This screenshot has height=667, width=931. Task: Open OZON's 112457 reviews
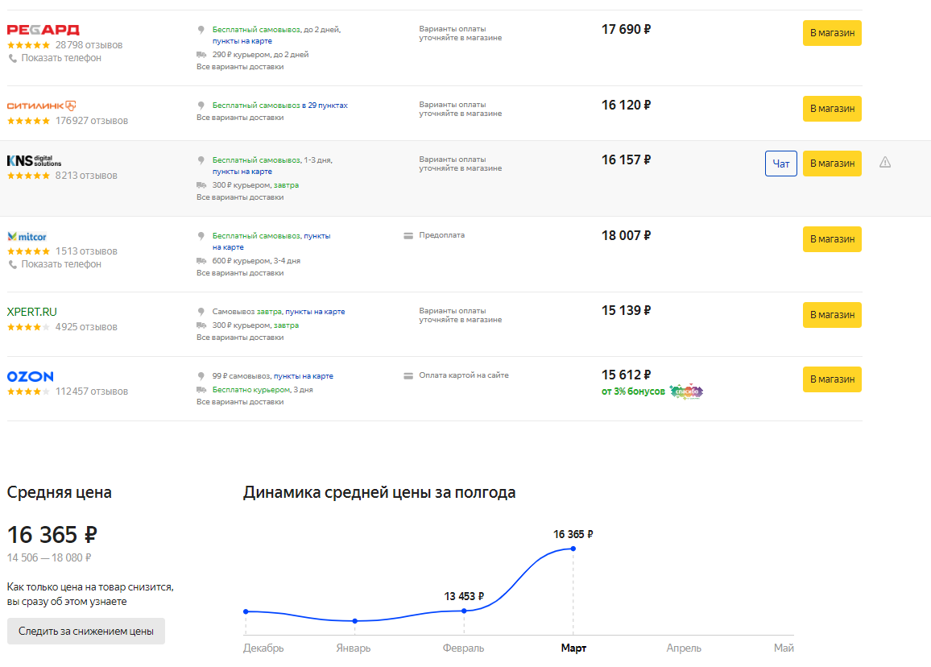[x=92, y=391]
